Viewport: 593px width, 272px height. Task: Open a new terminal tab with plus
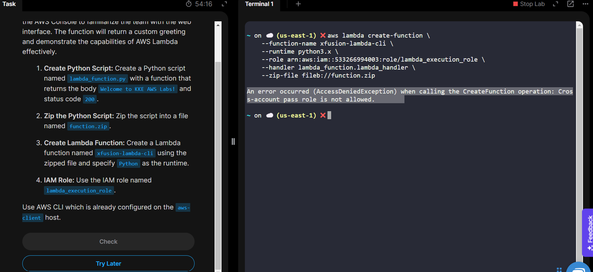click(298, 4)
